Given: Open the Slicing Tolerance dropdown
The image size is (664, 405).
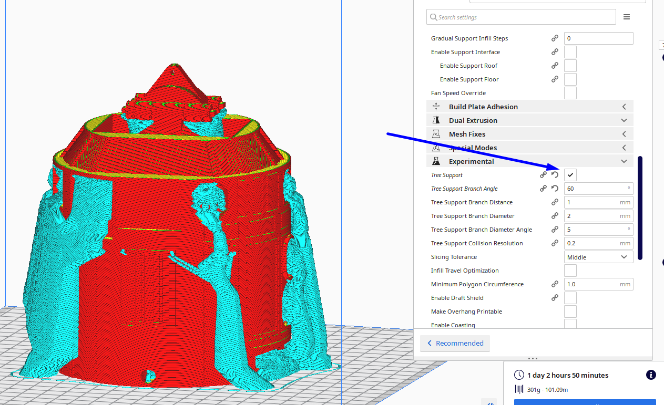Looking at the screenshot, I should 598,257.
